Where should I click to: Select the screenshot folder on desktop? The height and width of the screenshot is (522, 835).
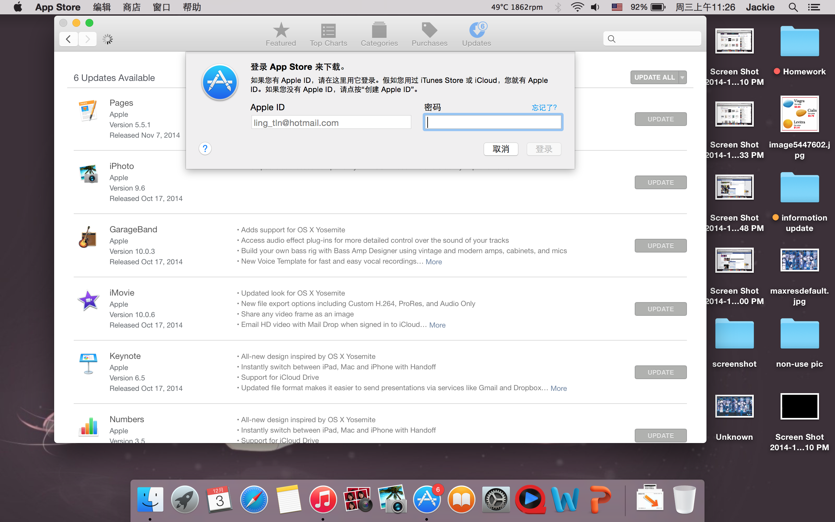(734, 333)
